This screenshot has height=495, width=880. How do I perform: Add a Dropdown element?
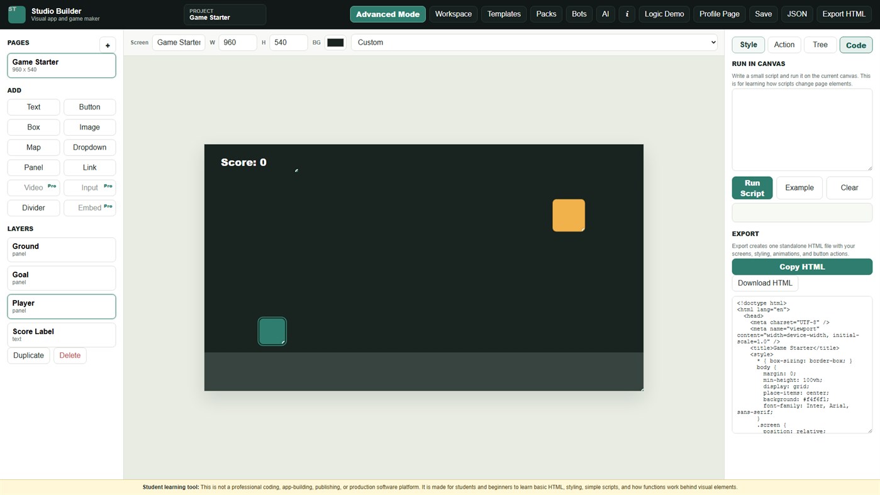pyautogui.click(x=89, y=147)
